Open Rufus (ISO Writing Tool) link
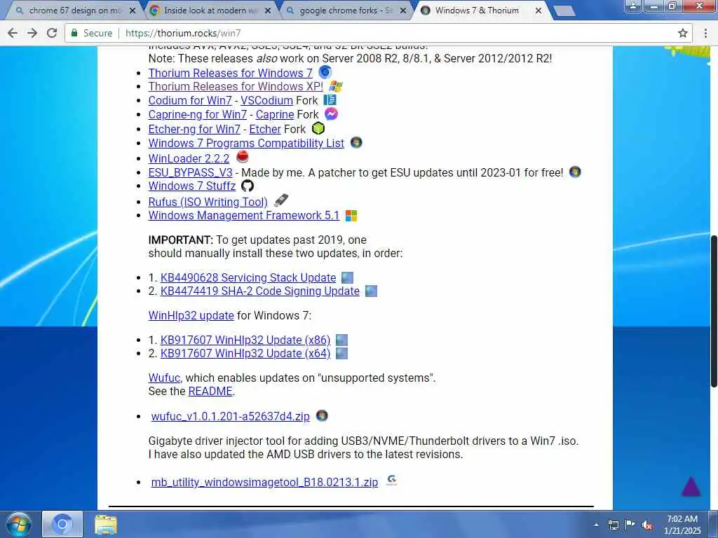Screen dimensions: 718x538 [x=208, y=202]
